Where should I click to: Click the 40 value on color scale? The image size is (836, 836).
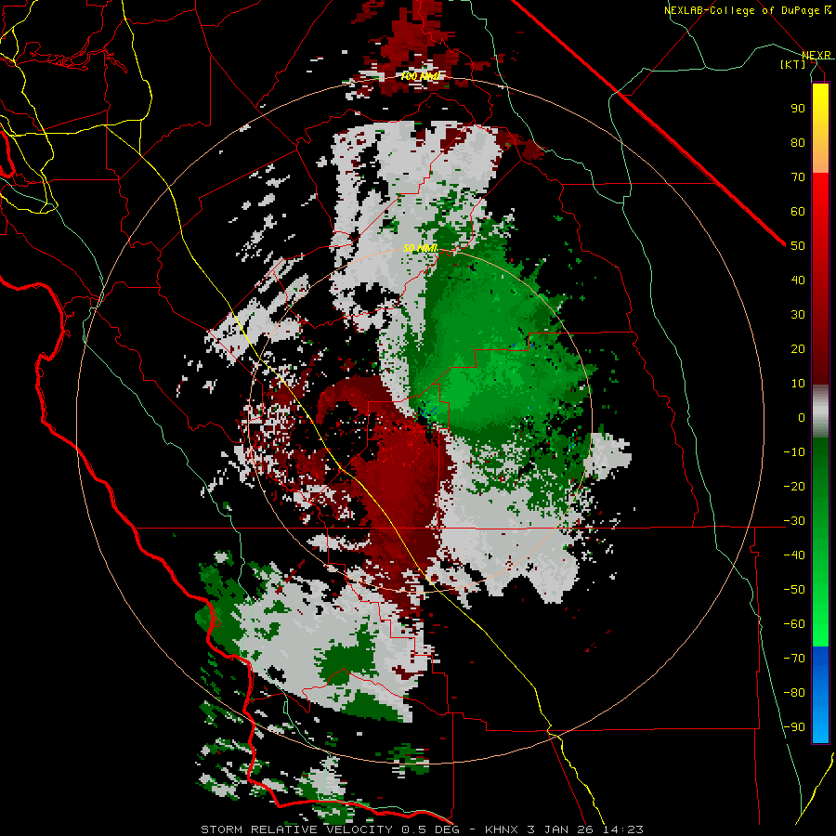pos(798,281)
